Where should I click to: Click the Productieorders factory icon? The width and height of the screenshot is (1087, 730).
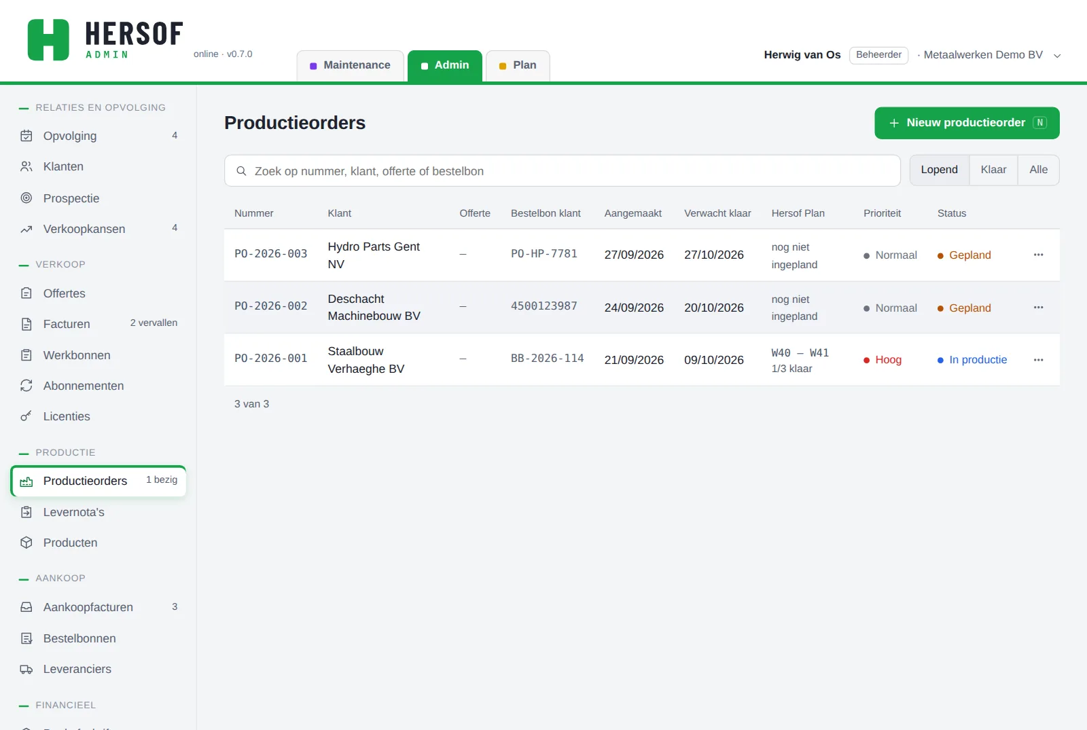point(26,481)
